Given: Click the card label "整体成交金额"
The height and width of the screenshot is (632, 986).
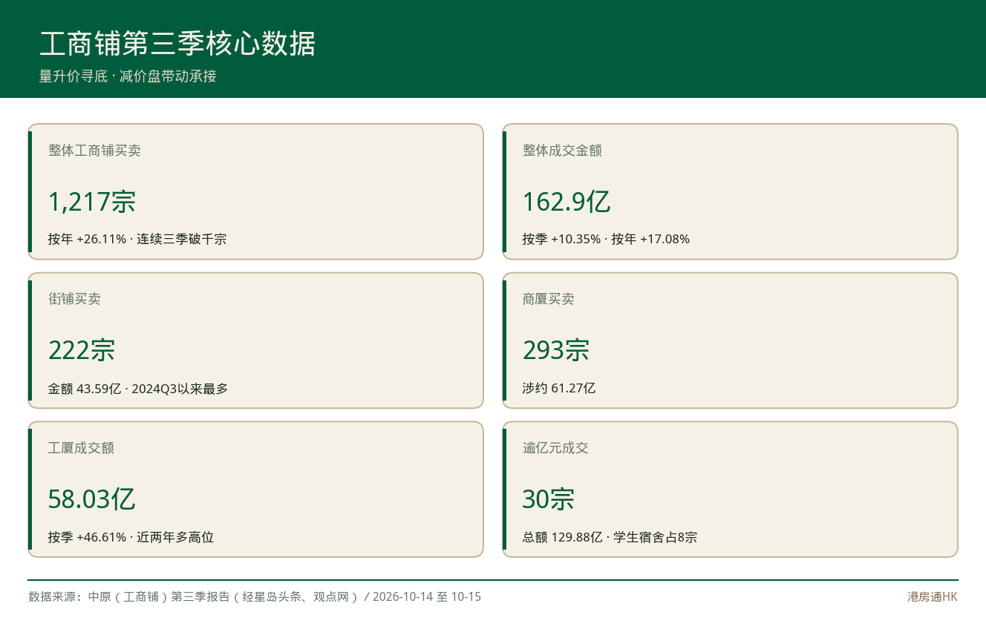Looking at the screenshot, I should click(562, 151).
